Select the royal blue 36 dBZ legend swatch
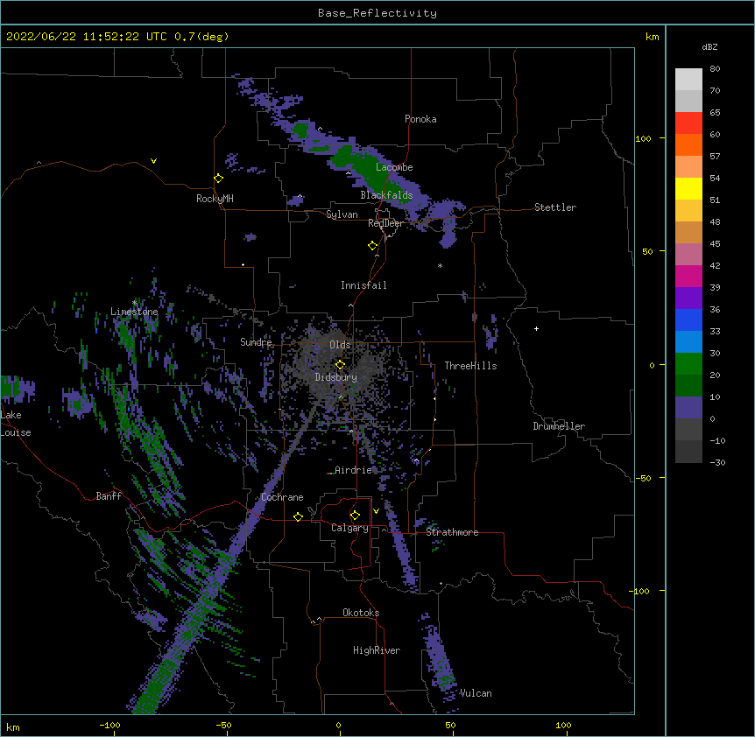755x737 pixels. point(688,319)
